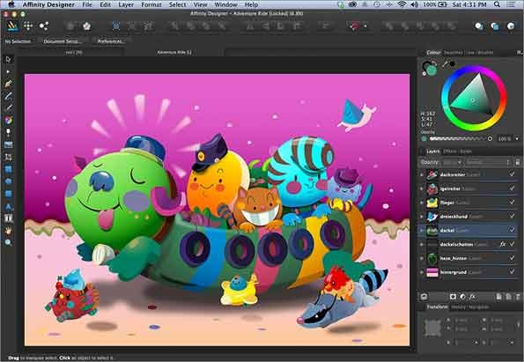Switch to the History panel tab
The image size is (524, 362).
point(458,307)
